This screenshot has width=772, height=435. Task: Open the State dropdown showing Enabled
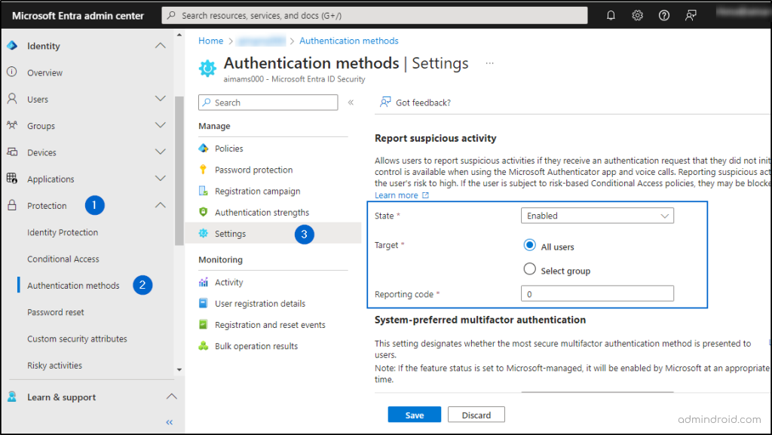[597, 216]
